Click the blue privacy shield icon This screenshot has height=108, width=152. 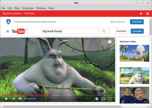[x=8, y=22]
